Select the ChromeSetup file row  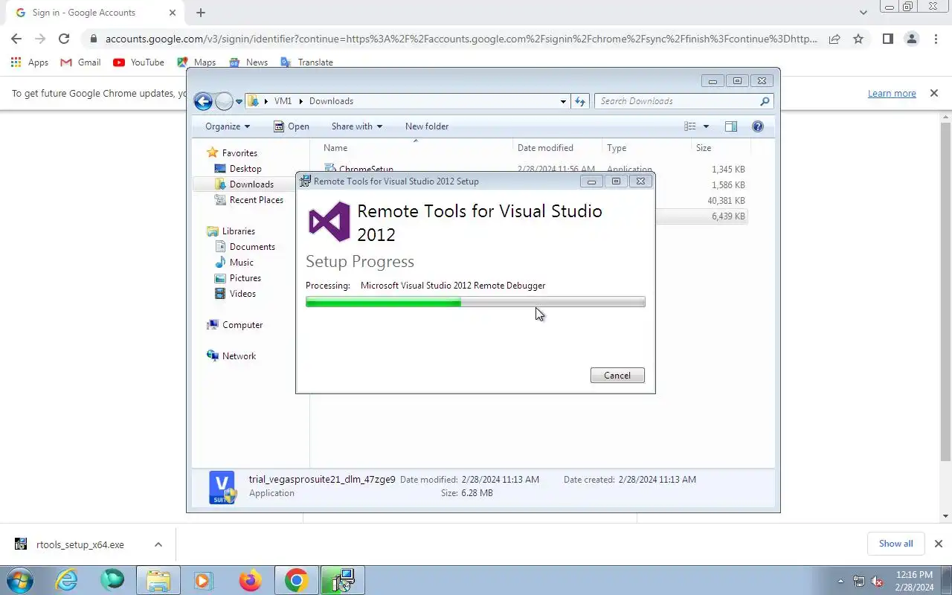tap(535, 170)
